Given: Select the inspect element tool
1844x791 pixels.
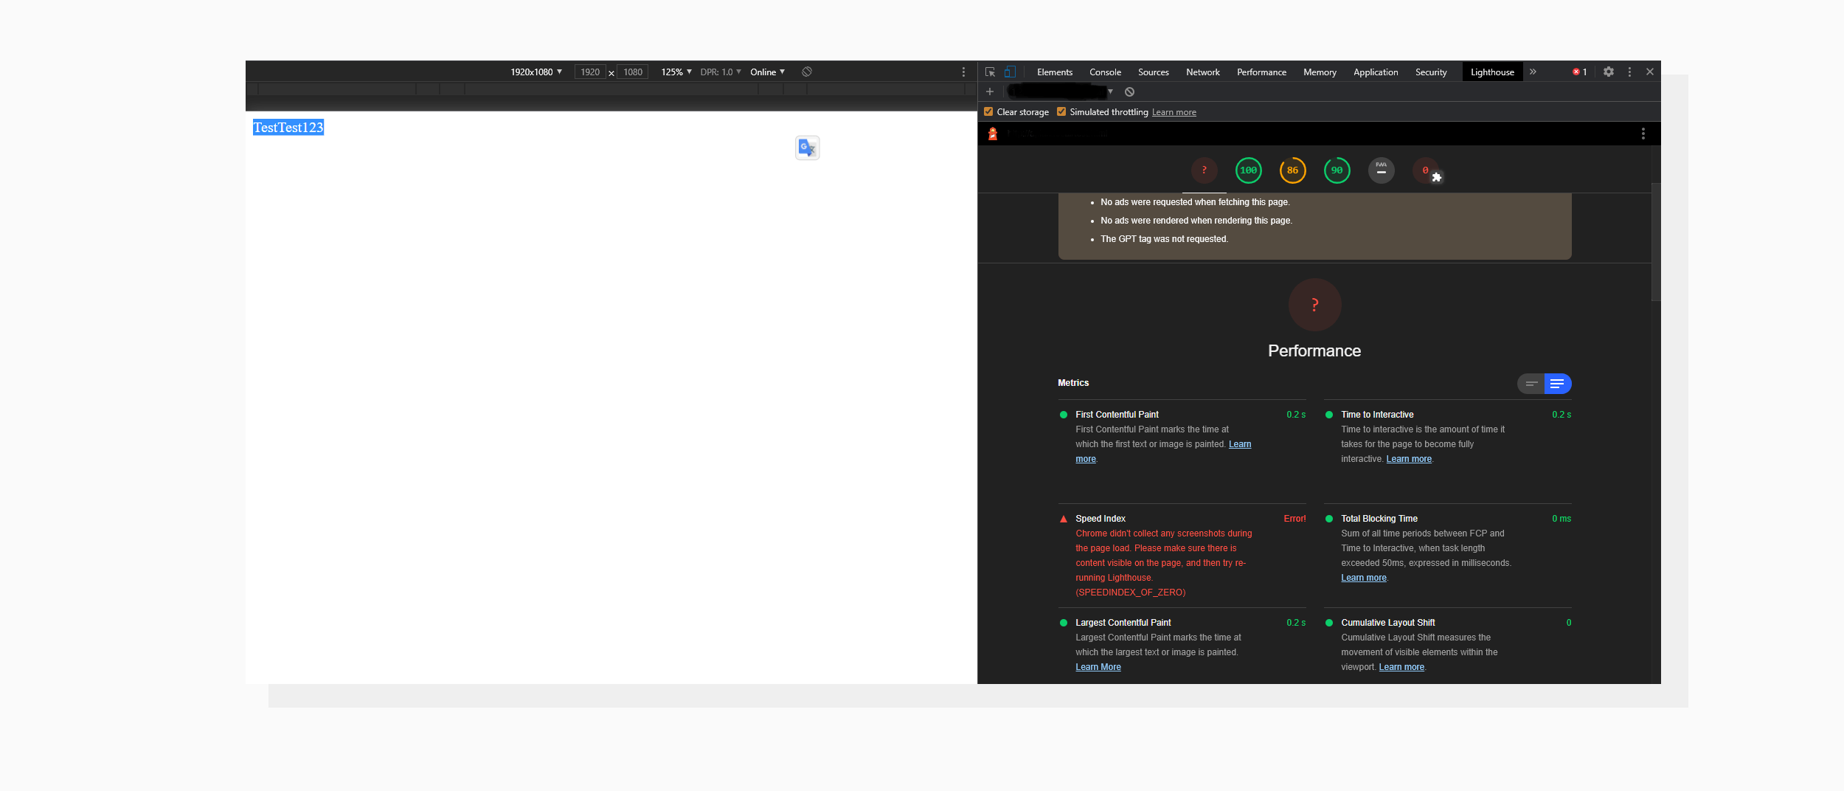Looking at the screenshot, I should [990, 72].
